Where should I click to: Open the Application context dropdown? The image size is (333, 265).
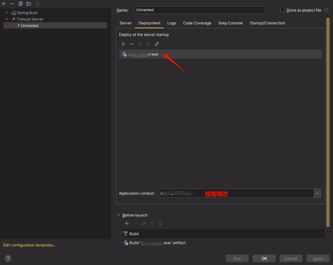[x=317, y=193]
